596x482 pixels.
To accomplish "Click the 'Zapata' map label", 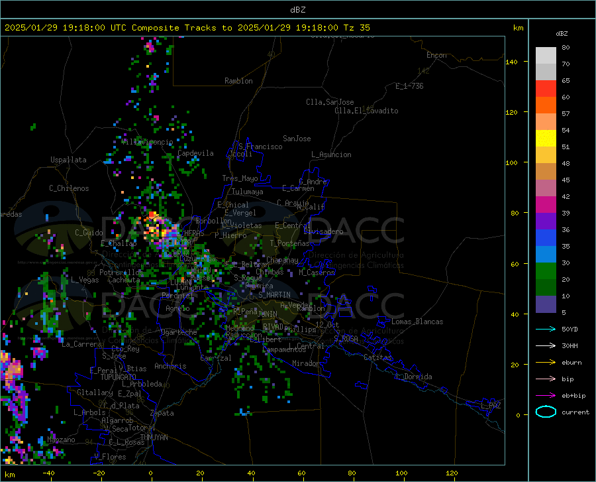I will pyautogui.click(x=162, y=413).
